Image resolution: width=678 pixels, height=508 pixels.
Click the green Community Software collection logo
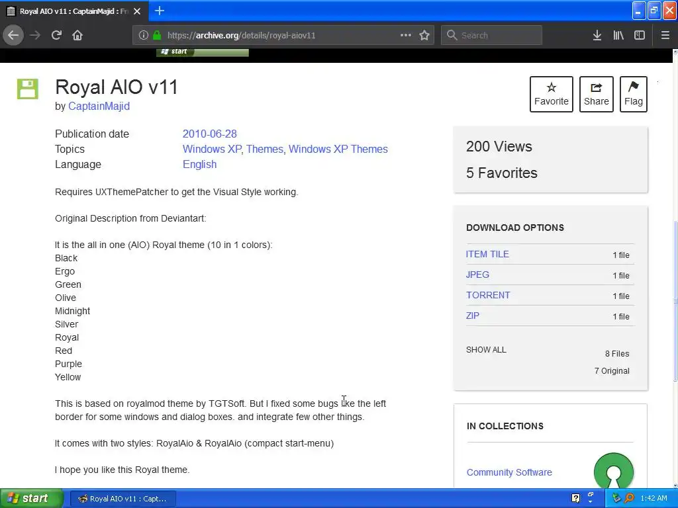pos(614,470)
